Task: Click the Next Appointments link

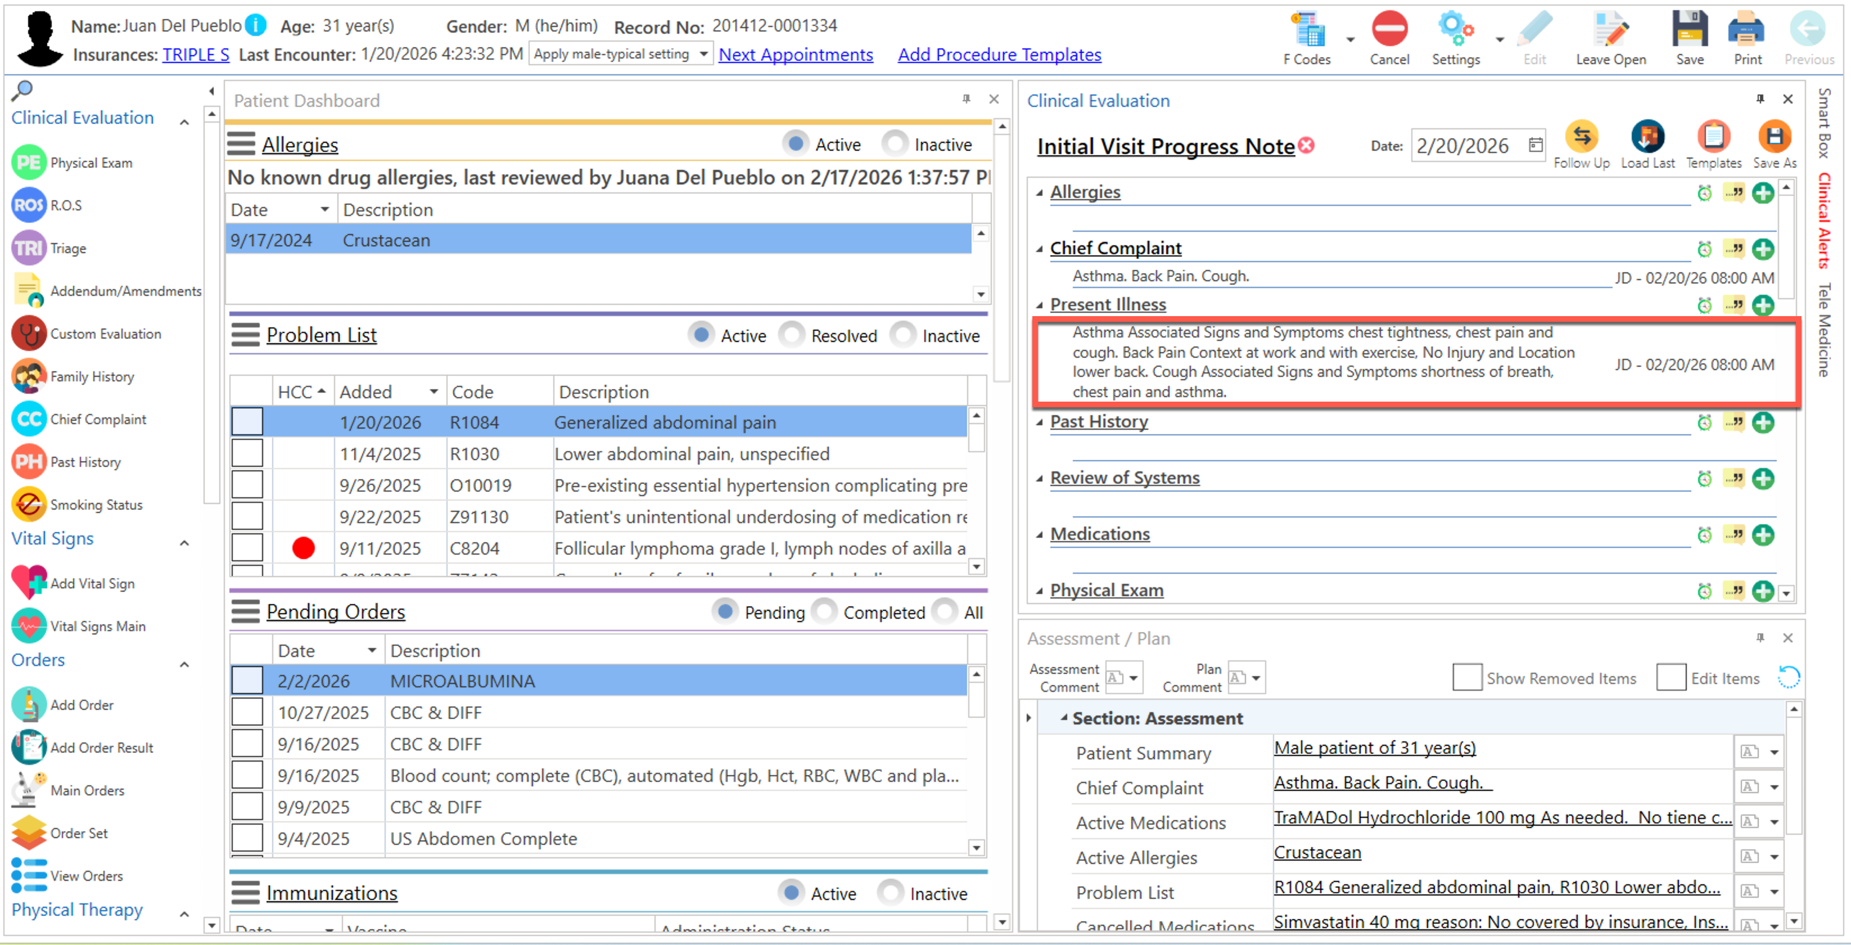Action: tap(796, 55)
